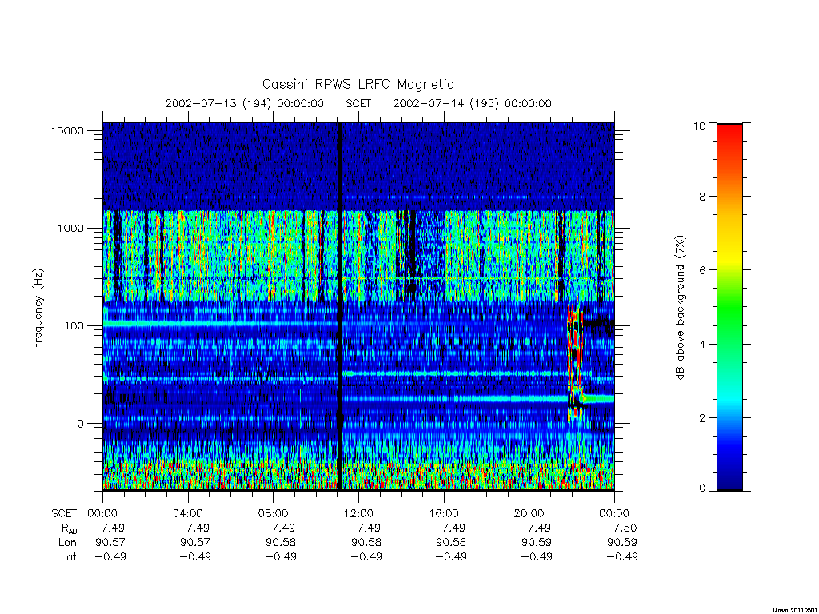This screenshot has width=819, height=614.
Task: Click the "10000" frequency tick label
Action: click(x=67, y=130)
